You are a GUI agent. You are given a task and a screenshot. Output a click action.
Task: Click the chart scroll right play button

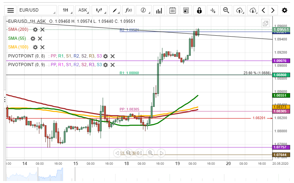tap(161, 153)
